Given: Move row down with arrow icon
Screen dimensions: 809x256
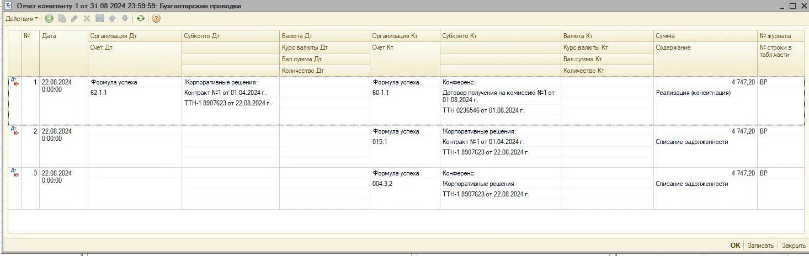Looking at the screenshot, I should click(125, 19).
